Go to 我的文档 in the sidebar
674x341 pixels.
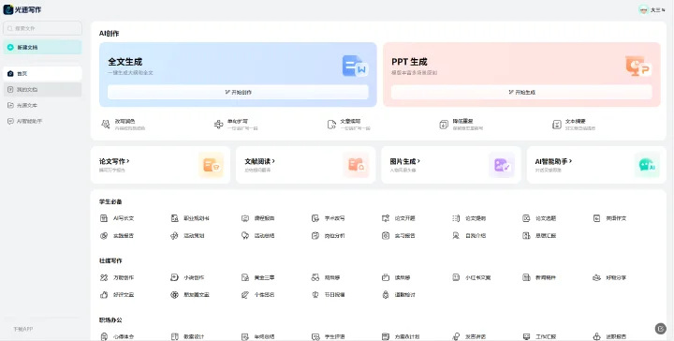point(42,89)
